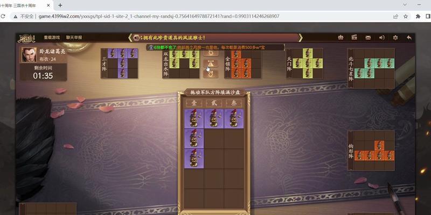
Task: Click 重载游戏 to reload the game
Action: (x=52, y=37)
